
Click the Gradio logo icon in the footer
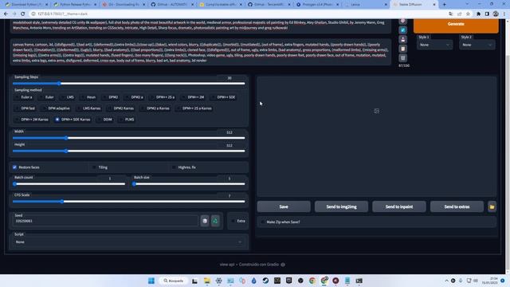tap(283, 265)
